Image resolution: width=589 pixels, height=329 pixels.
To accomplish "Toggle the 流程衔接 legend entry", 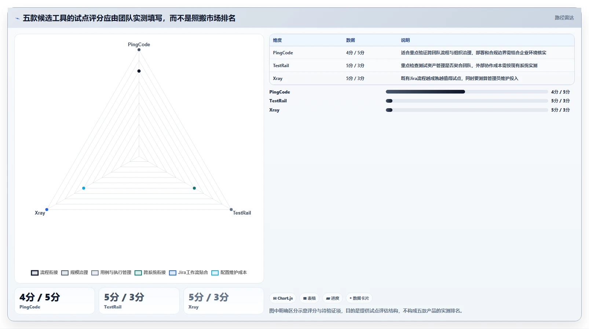I will tap(44, 273).
